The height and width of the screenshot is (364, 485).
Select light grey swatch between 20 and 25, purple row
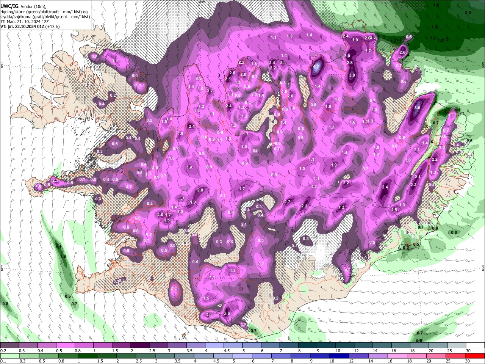438,345
